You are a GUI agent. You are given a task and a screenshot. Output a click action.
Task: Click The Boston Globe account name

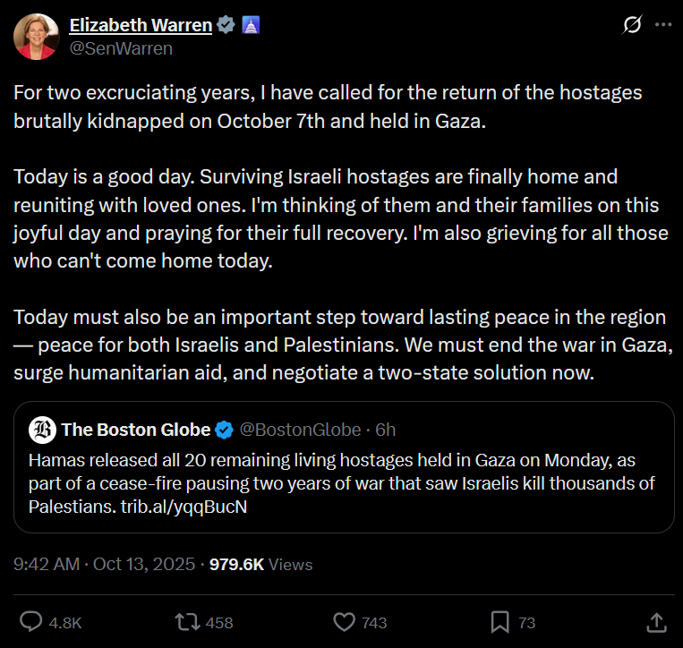[x=136, y=430]
